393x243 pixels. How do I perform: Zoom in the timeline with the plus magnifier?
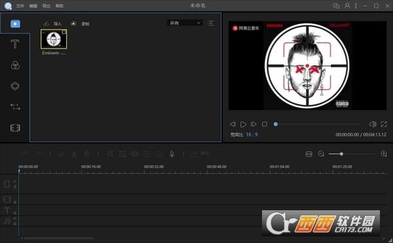pyautogui.click(x=384, y=154)
